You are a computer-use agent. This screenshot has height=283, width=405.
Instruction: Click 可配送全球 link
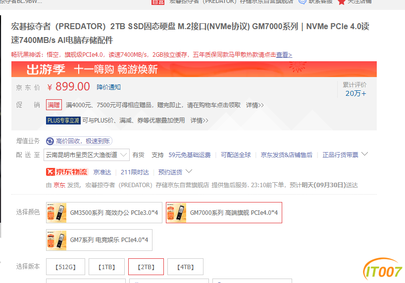click(x=236, y=155)
